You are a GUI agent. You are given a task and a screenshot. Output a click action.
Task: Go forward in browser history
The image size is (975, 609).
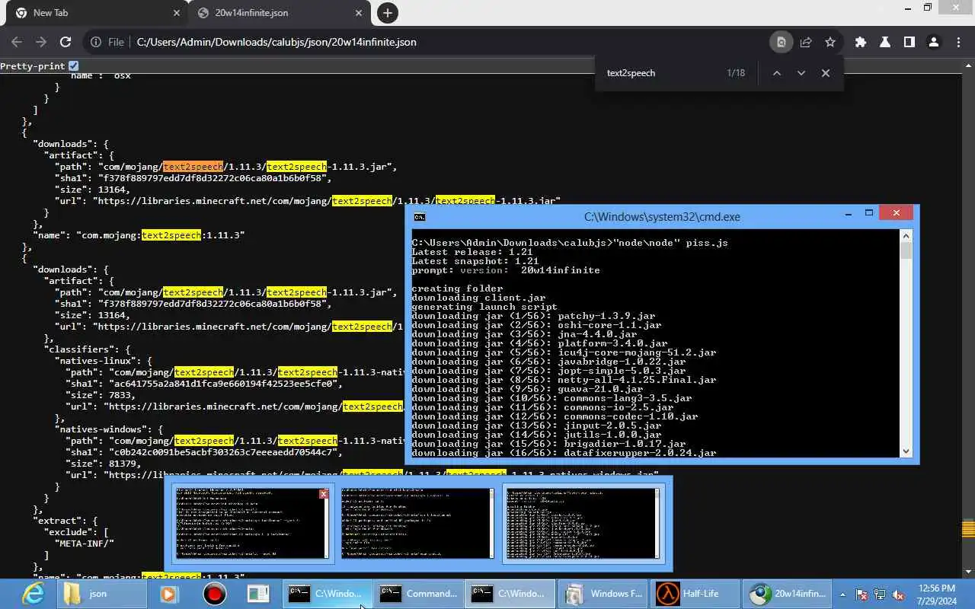(x=41, y=42)
